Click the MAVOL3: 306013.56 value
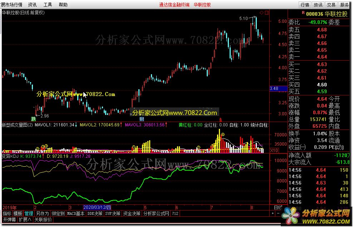 [145, 125]
